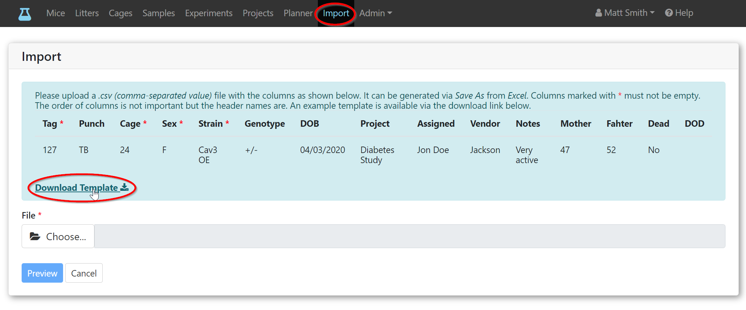Image resolution: width=746 pixels, height=310 pixels.
Task: Click the Vendor column header
Action: pos(485,123)
